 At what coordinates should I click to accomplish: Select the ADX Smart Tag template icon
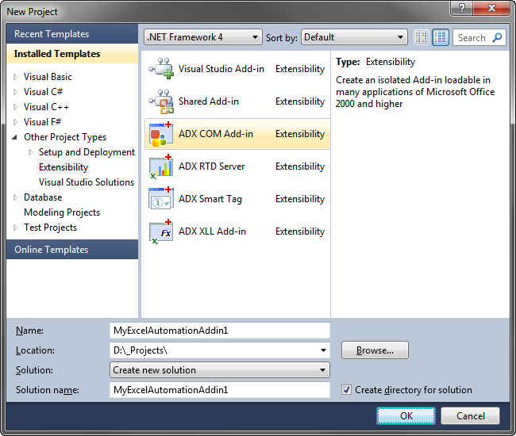[x=161, y=198]
